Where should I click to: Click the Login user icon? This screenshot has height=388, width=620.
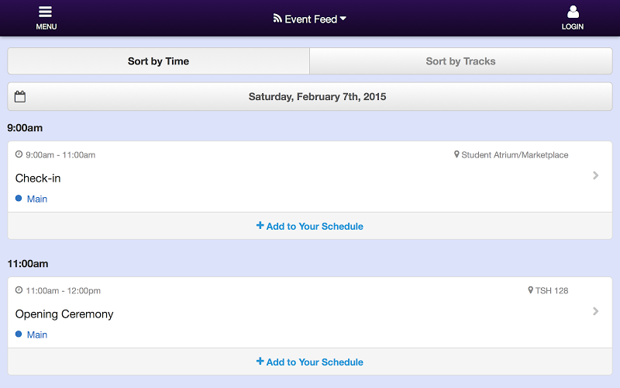pyautogui.click(x=573, y=12)
